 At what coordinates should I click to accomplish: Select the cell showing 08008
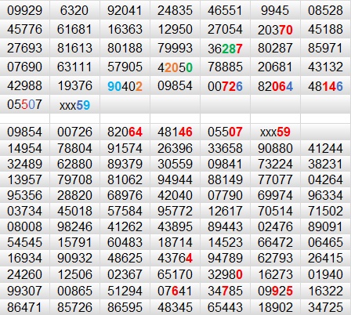pos(25,226)
